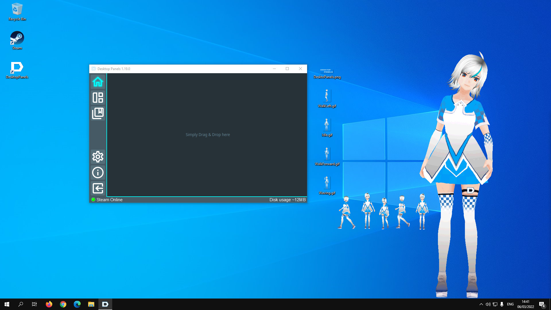The width and height of the screenshot is (551, 310).
Task: Open File Explorer from the taskbar
Action: tap(91, 304)
